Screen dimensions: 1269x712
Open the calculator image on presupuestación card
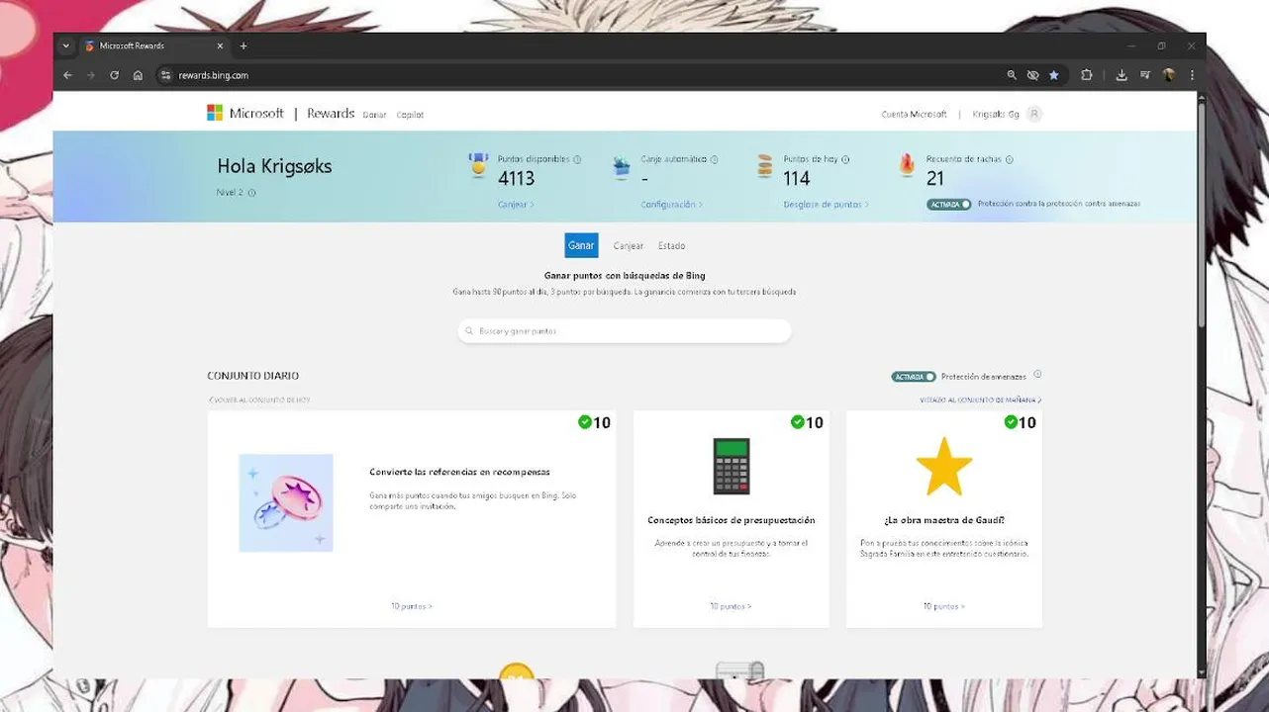[x=732, y=466]
